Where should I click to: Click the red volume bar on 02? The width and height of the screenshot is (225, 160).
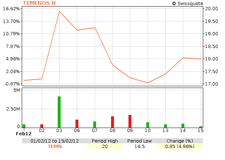click(x=42, y=126)
